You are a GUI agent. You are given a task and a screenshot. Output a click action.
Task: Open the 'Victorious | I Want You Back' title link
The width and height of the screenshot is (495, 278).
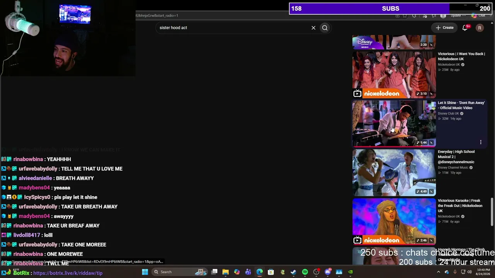click(x=461, y=56)
